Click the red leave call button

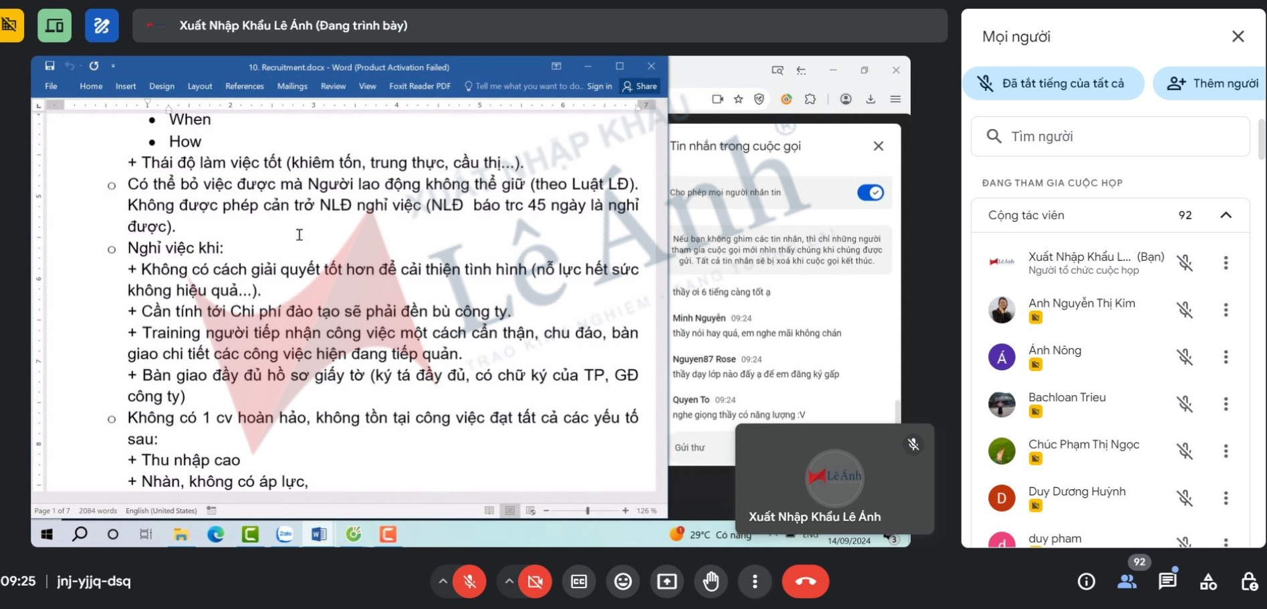[x=805, y=582]
